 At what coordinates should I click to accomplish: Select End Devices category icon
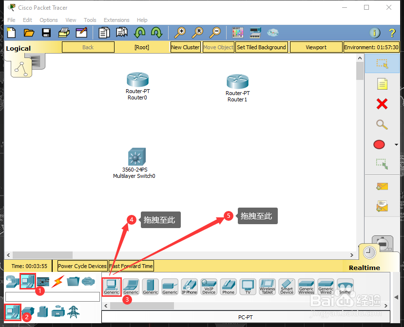(x=27, y=281)
